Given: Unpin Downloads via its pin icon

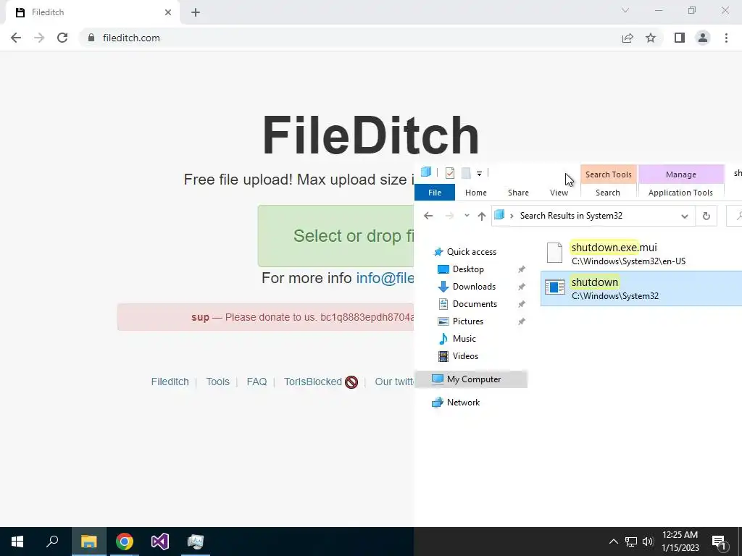Looking at the screenshot, I should tap(522, 287).
